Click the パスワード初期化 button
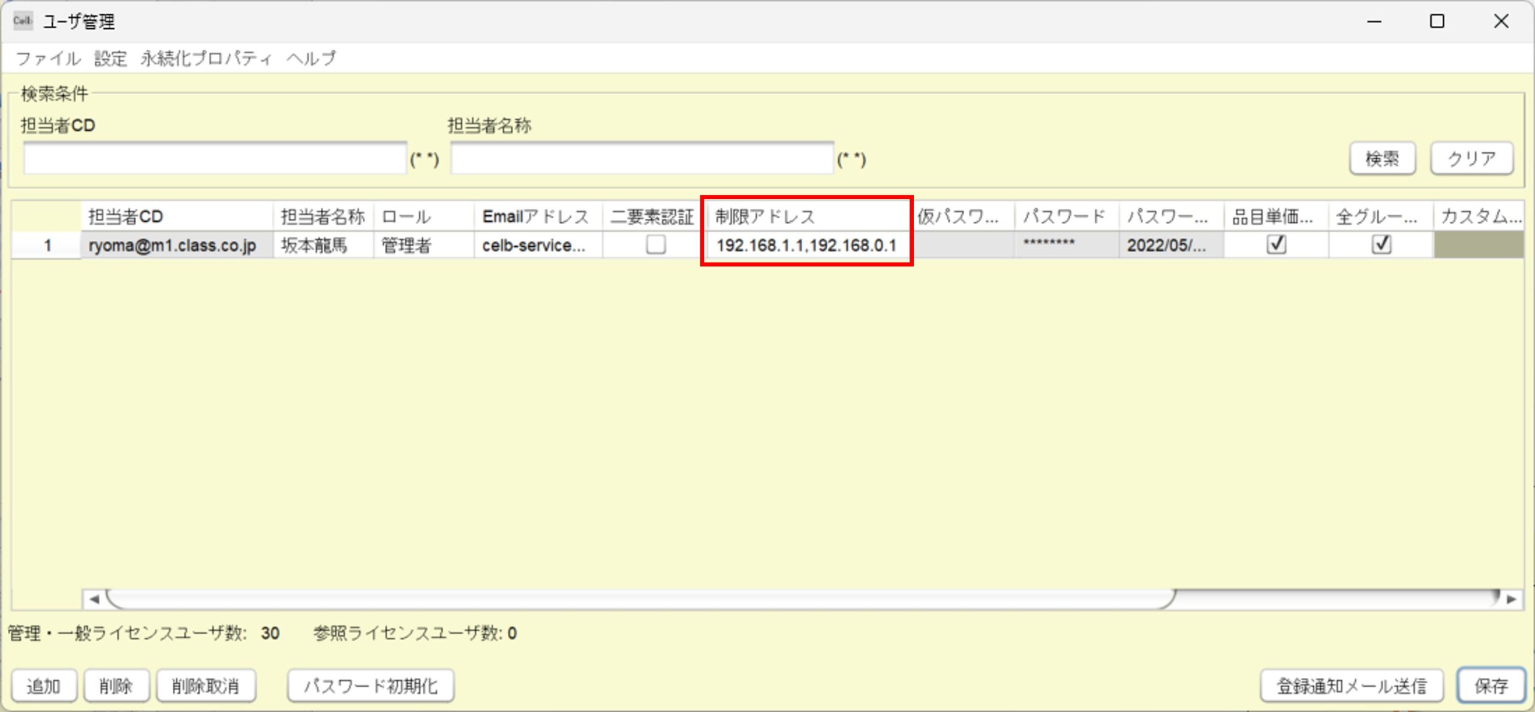The width and height of the screenshot is (1535, 712). pyautogui.click(x=371, y=686)
